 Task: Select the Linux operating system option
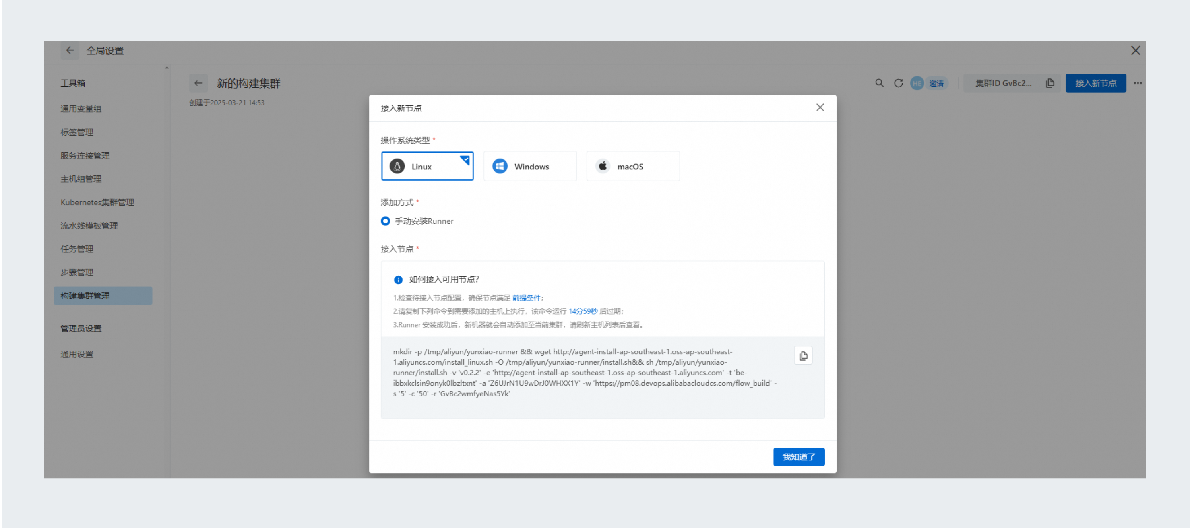pyautogui.click(x=427, y=166)
